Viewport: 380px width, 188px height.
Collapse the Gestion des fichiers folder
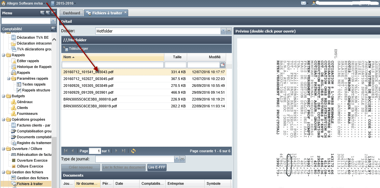(x=3, y=172)
